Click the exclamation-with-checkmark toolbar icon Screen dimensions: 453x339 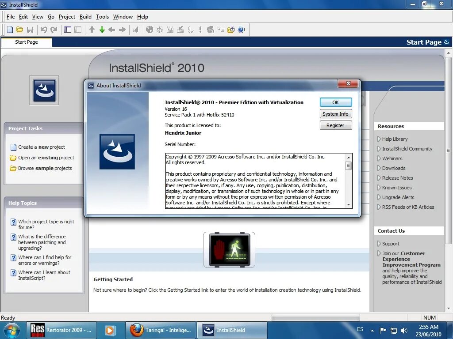(x=190, y=30)
